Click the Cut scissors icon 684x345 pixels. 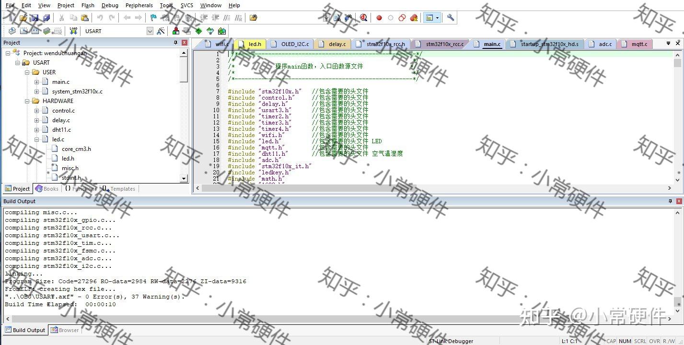(x=62, y=18)
